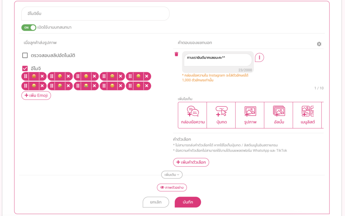Image resolution: width=345 pixels, height=216 pixels.
Task: Add a เมนูลิสต์ menu list item
Action: point(308,115)
